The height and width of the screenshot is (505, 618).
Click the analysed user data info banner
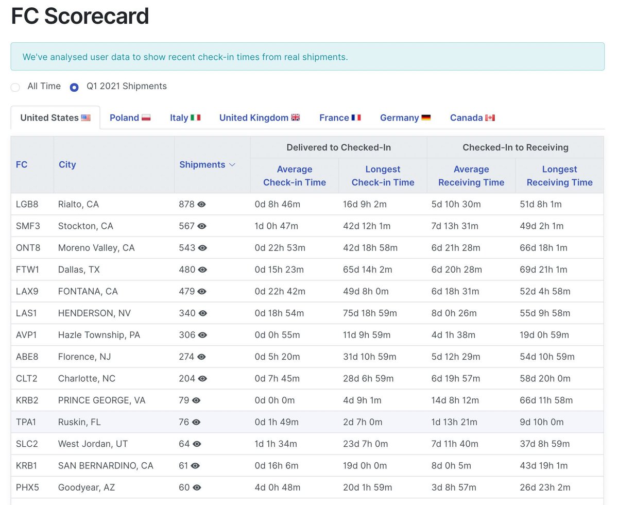pos(307,57)
